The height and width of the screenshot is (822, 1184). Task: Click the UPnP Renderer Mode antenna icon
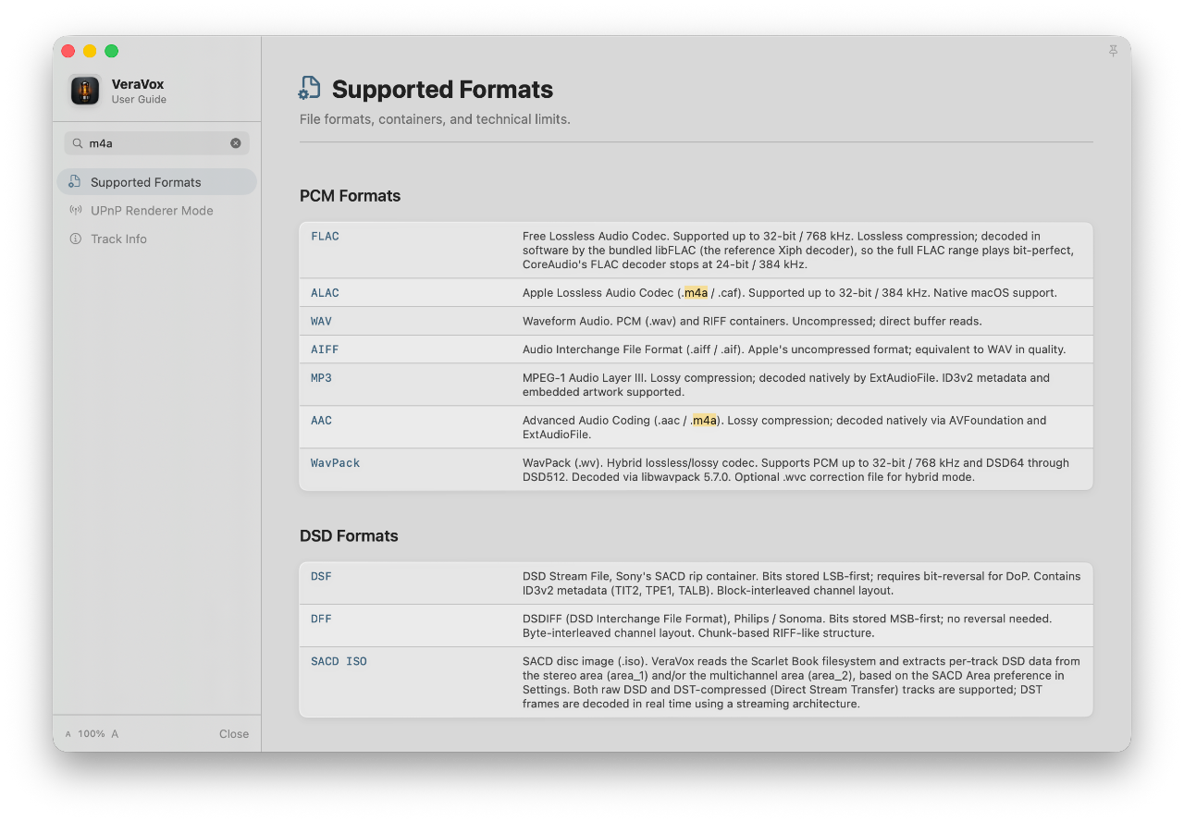coord(75,210)
